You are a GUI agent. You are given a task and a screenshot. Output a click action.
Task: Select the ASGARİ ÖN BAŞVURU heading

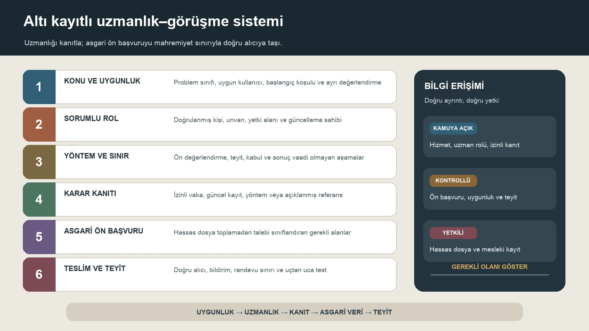click(x=103, y=231)
